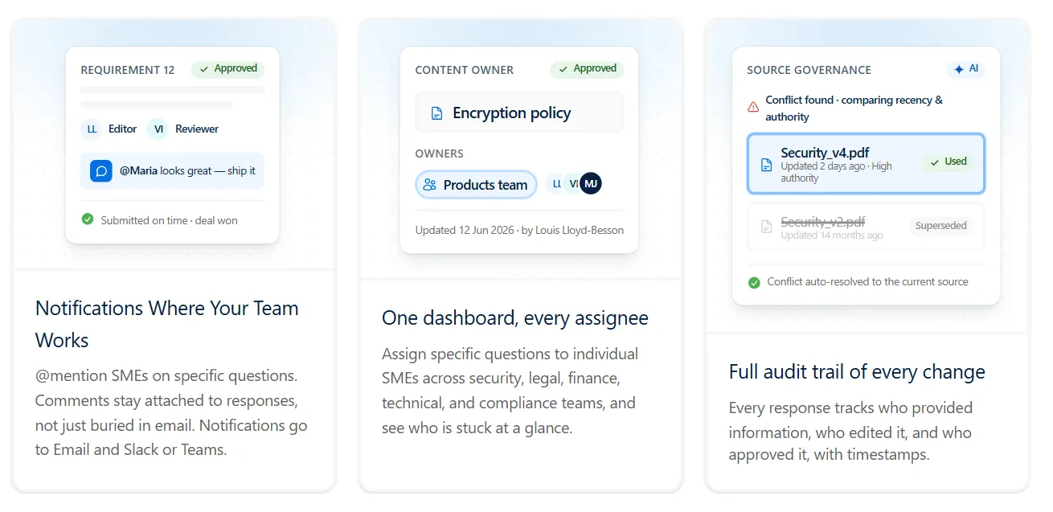Click the sparkle AI badge in Source Governance
Viewport: 1053px width, 512px height.
[x=965, y=69]
